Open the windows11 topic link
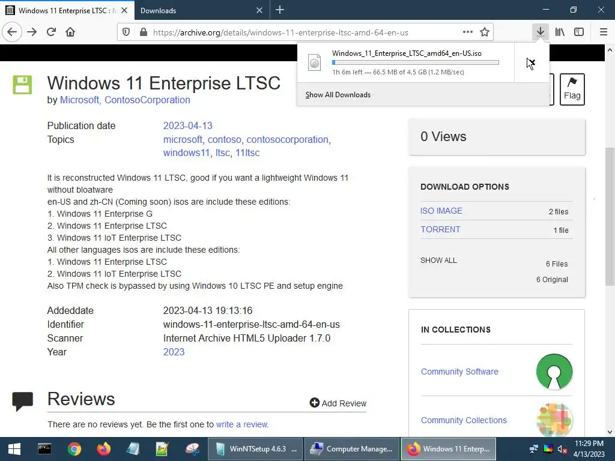The height and width of the screenshot is (461, 615). [186, 153]
